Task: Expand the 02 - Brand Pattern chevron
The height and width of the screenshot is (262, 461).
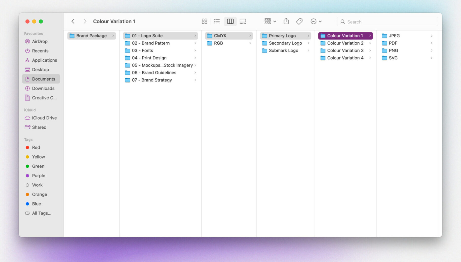Action: 195,43
